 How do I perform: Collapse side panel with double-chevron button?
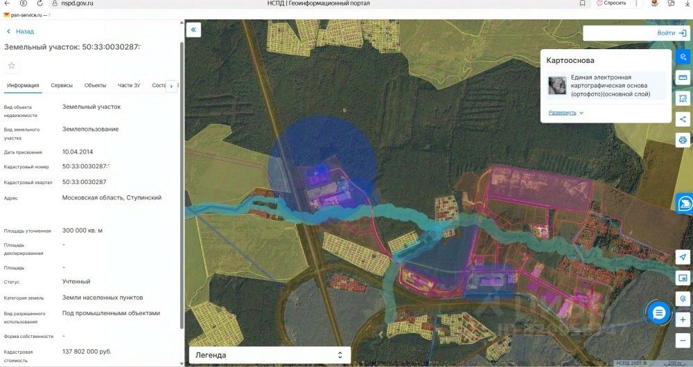click(193, 30)
